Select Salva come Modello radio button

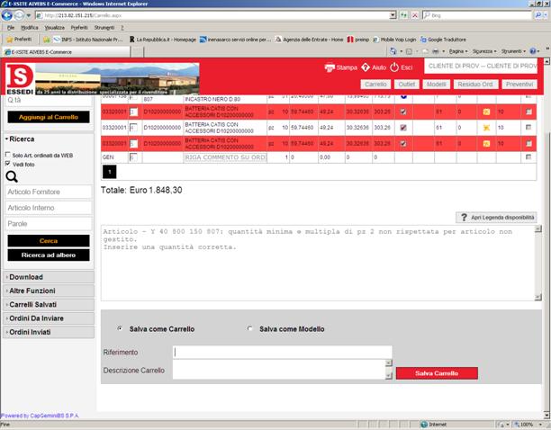coord(250,329)
